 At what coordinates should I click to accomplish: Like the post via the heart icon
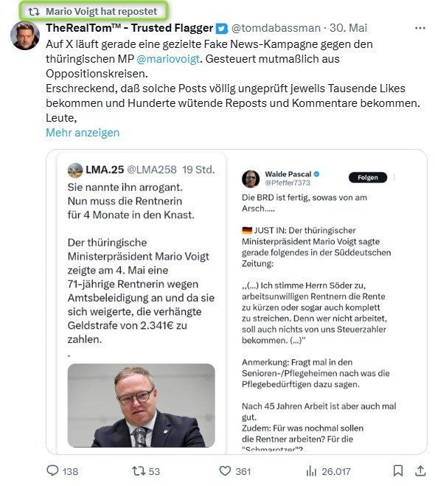point(225,471)
